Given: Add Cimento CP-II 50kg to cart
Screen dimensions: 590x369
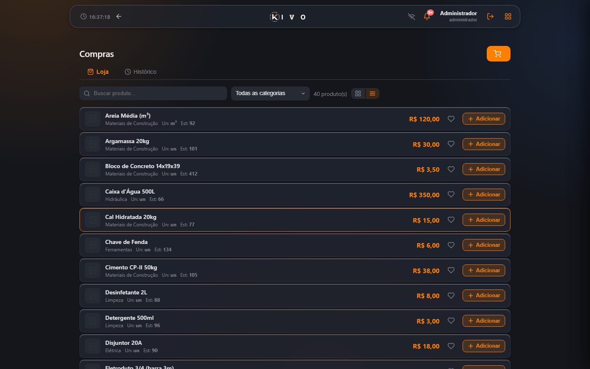Looking at the screenshot, I should coord(484,271).
